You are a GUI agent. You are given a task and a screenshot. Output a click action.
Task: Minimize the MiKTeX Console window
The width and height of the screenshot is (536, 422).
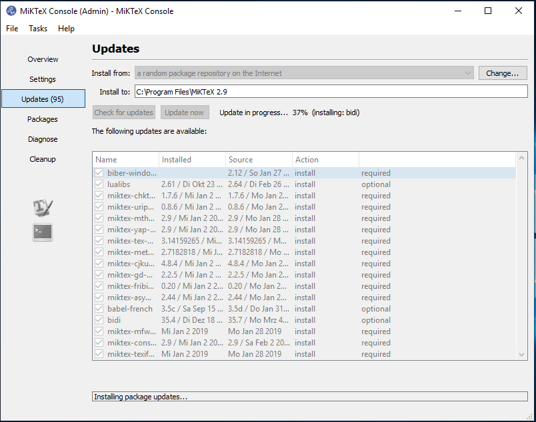coord(458,11)
